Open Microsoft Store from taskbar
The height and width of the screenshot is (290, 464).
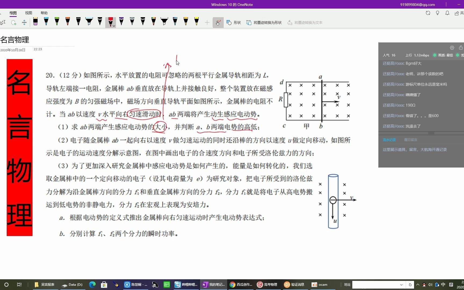tap(104, 285)
